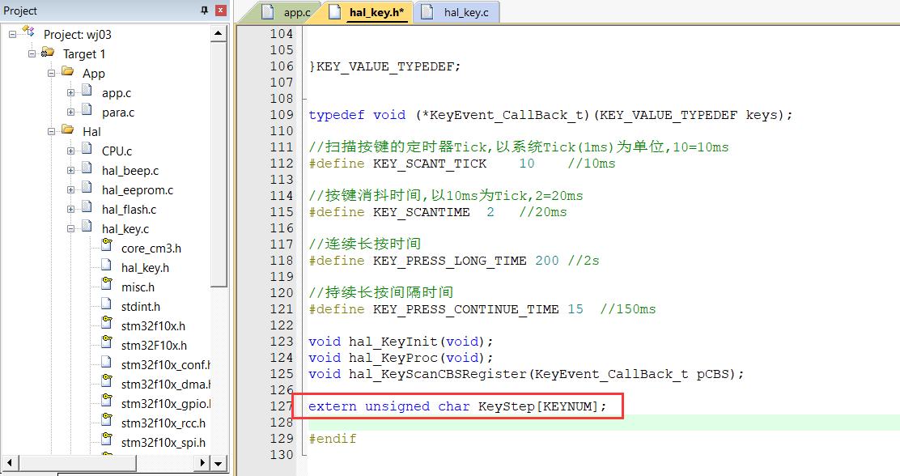Click the hal_key.c file icon
The image size is (900, 476).
(x=87, y=227)
